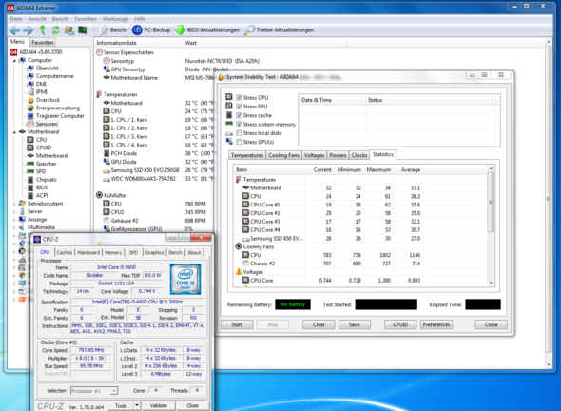Switch to the Voltages tab
Screen dimensions: 561x411
(314, 155)
